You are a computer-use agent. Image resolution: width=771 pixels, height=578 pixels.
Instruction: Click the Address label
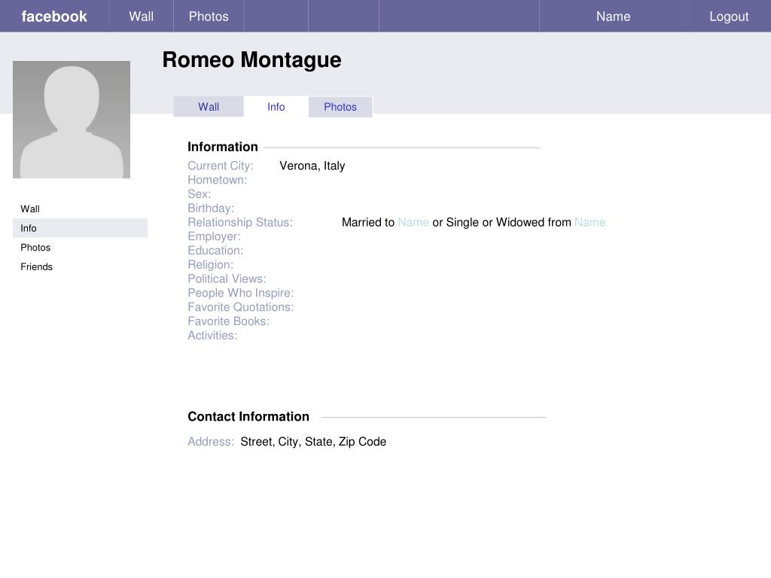tap(211, 441)
